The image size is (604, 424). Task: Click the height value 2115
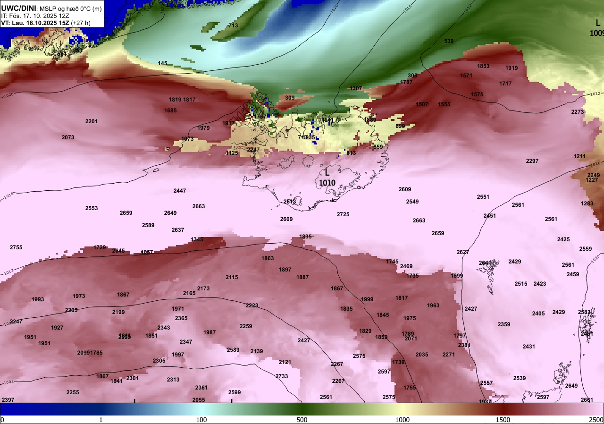232,277
